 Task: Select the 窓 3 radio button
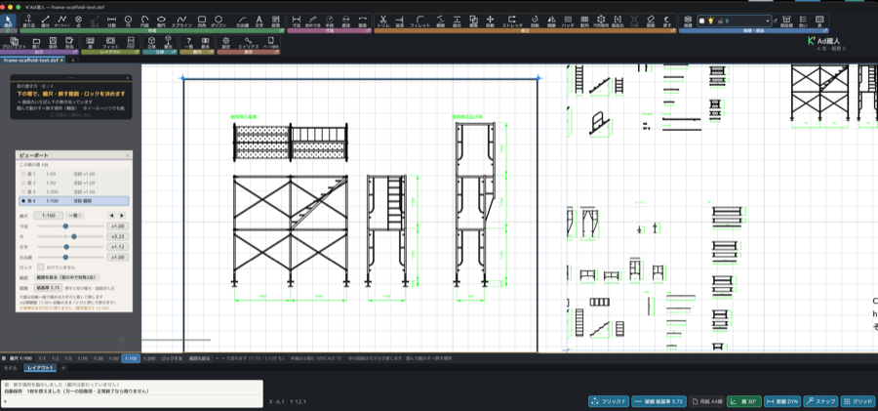coord(23,191)
